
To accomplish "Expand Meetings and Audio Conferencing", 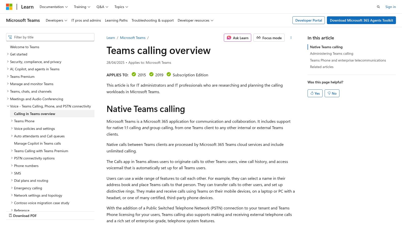I will pos(36,99).
